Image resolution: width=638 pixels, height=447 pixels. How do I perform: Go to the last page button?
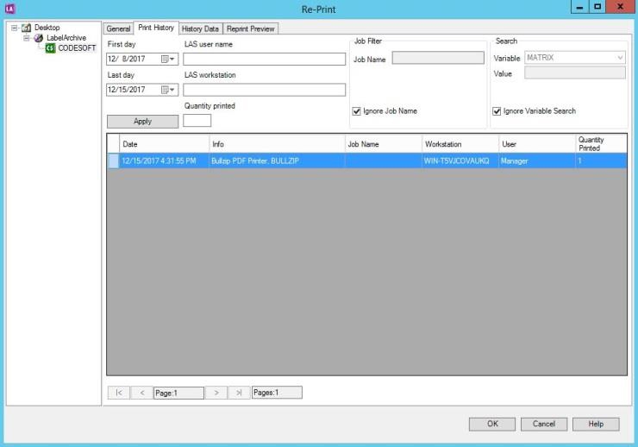(x=240, y=393)
